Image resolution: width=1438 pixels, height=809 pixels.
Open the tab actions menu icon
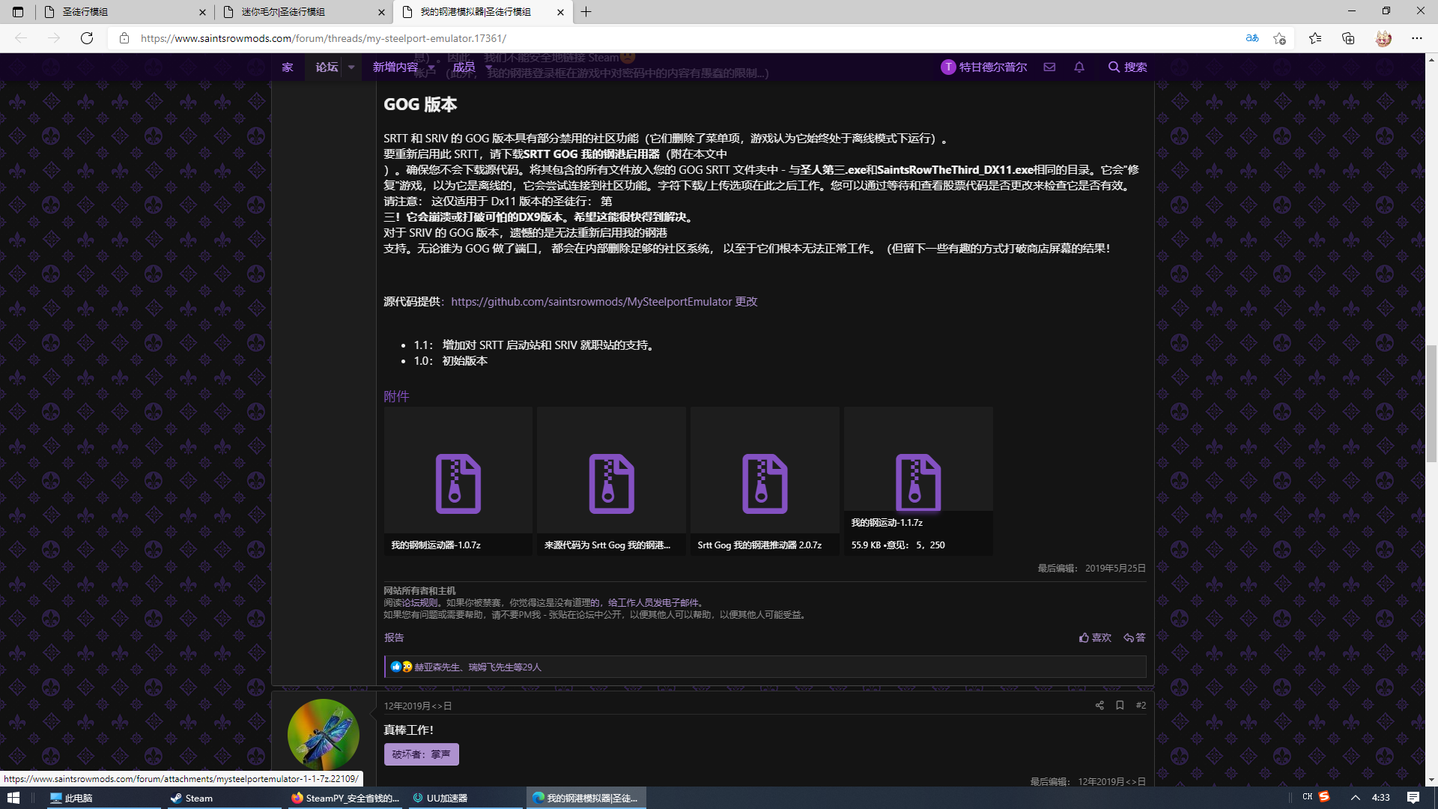coord(18,12)
